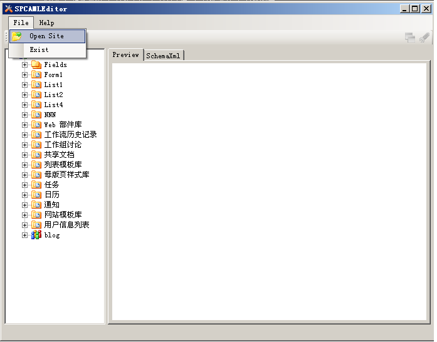Click the List2 list icon

click(36, 95)
